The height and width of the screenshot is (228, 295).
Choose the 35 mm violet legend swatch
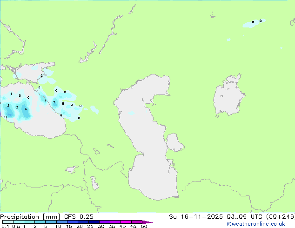click(115, 222)
